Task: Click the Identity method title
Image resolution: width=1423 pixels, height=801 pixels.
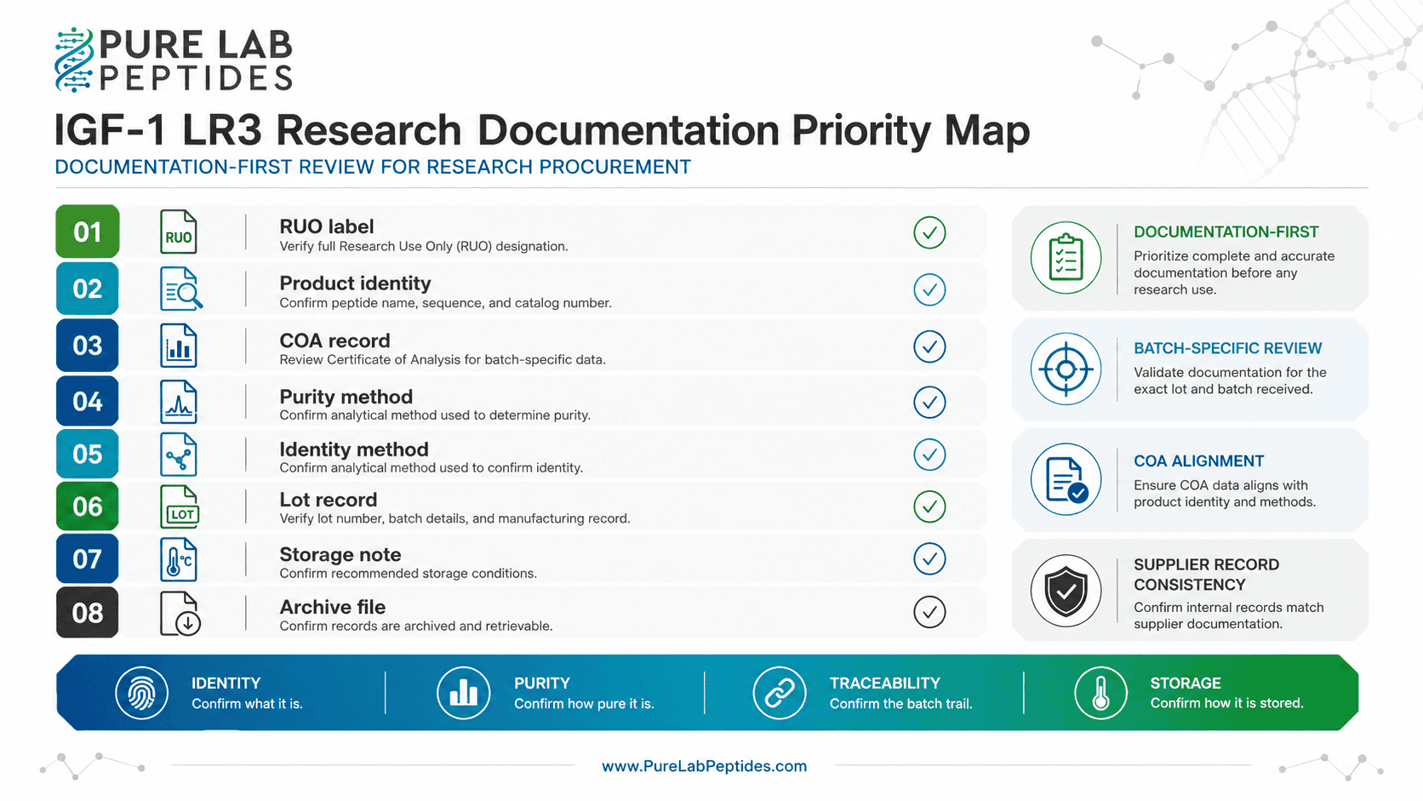Action: (354, 449)
